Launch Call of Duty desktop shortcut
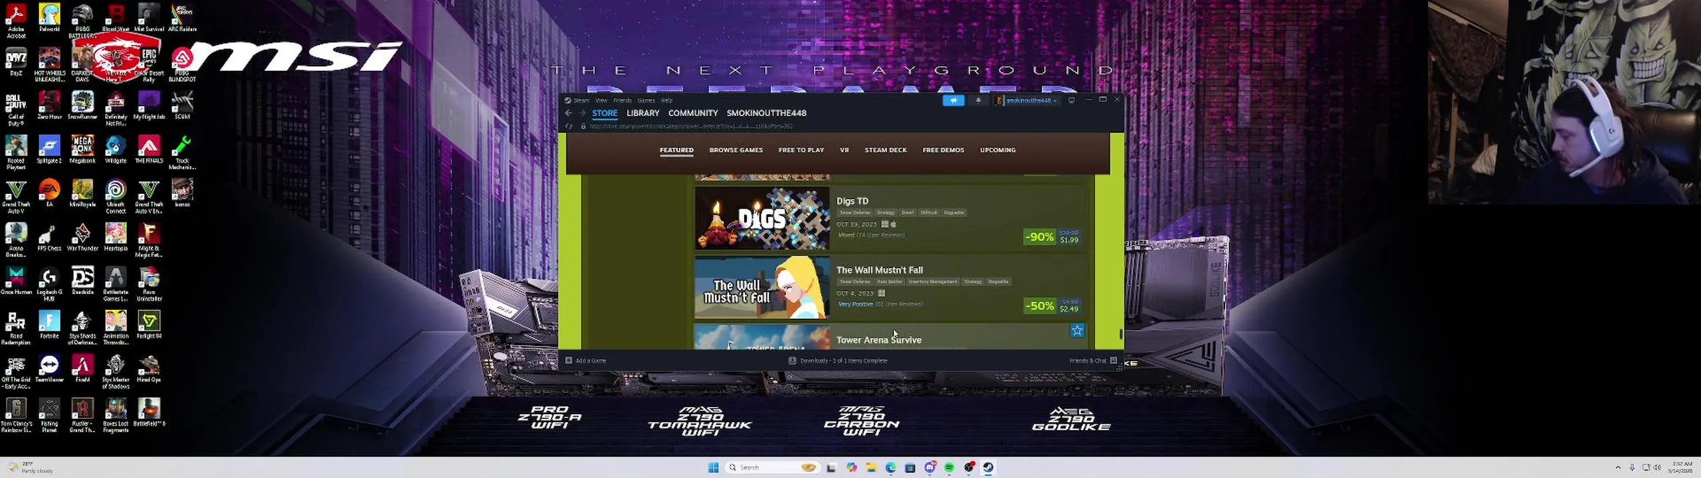 pyautogui.click(x=16, y=109)
